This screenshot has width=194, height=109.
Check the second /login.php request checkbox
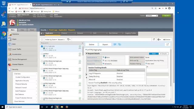[42, 84]
